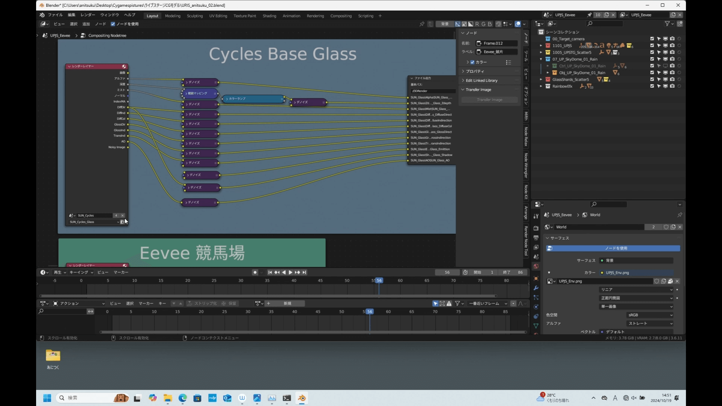Toggle only-selected arrow filter in action editor

[435, 304]
